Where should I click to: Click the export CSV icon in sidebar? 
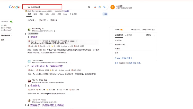coord(2,30)
